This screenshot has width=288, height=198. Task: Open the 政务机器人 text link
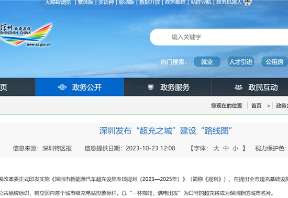point(229,2)
